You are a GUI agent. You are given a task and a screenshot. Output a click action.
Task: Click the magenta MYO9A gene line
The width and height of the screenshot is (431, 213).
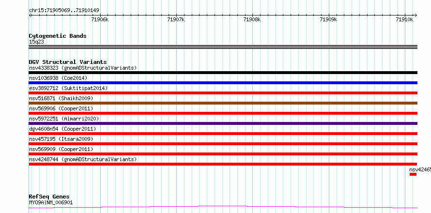pos(223,207)
